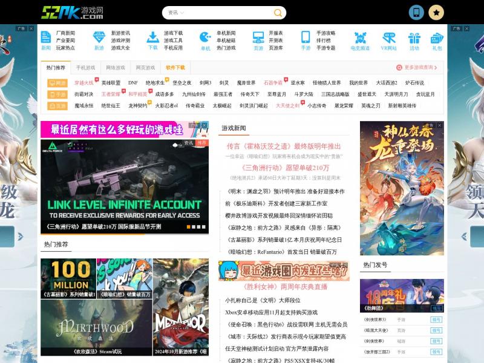
Task: Switch to the 手机游戏 tab
Action: pos(85,68)
